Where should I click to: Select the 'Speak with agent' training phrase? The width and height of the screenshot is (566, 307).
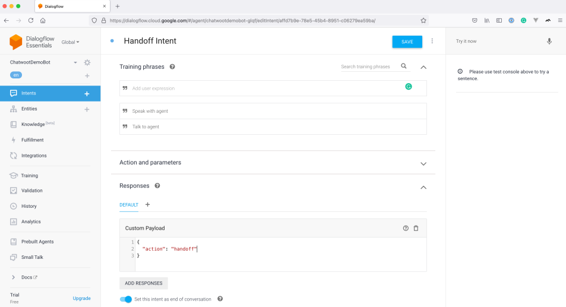tap(273, 111)
